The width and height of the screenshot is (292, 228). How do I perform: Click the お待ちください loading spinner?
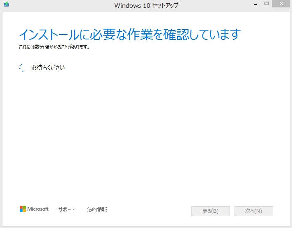pos(21,68)
